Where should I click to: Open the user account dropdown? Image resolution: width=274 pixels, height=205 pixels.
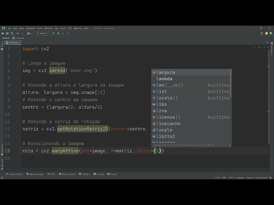(x=29, y=33)
